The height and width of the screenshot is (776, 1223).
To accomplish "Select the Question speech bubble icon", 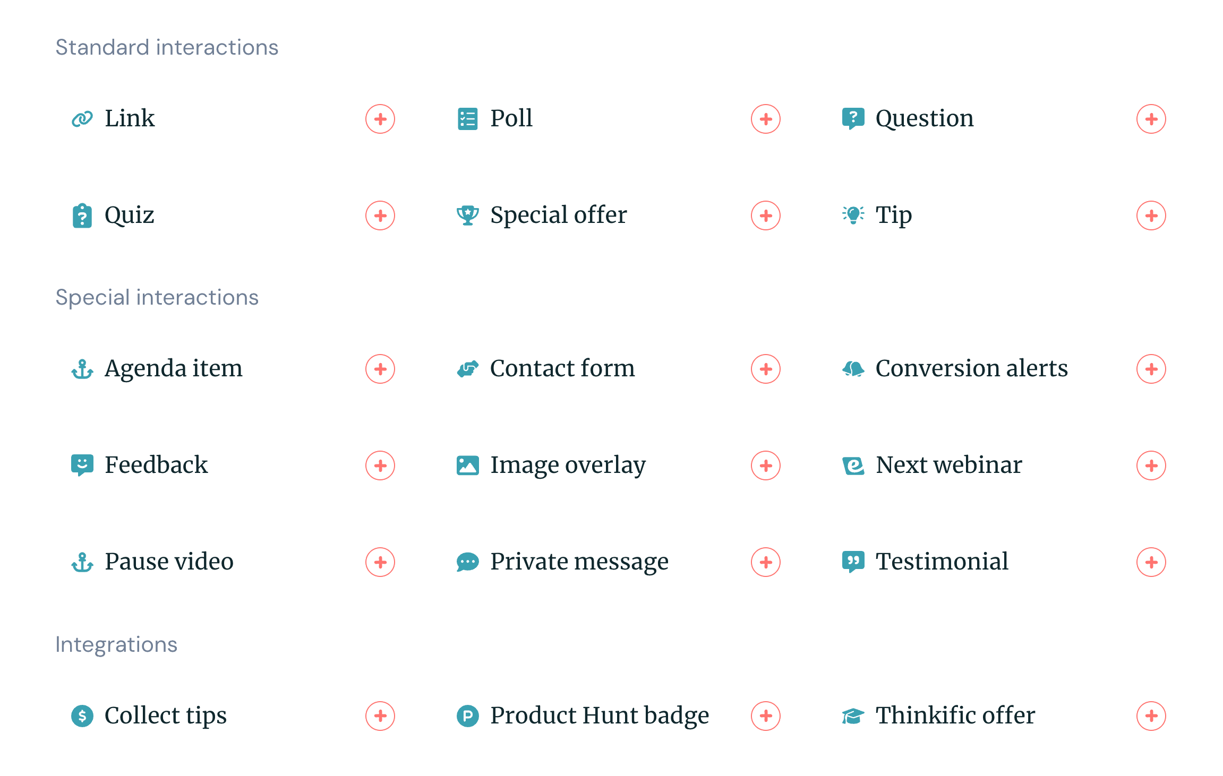I will tap(853, 118).
